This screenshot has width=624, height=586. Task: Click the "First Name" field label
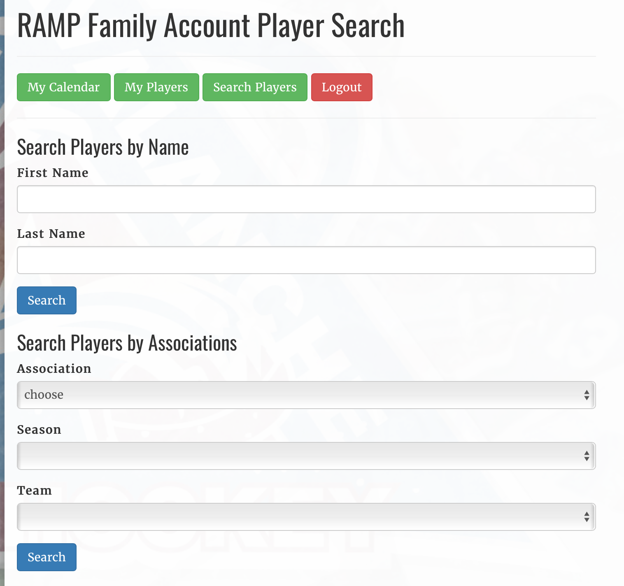coord(53,173)
